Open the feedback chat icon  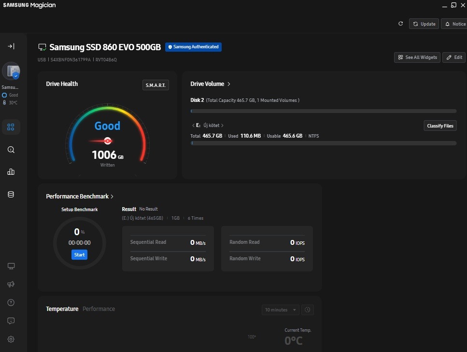(11, 321)
